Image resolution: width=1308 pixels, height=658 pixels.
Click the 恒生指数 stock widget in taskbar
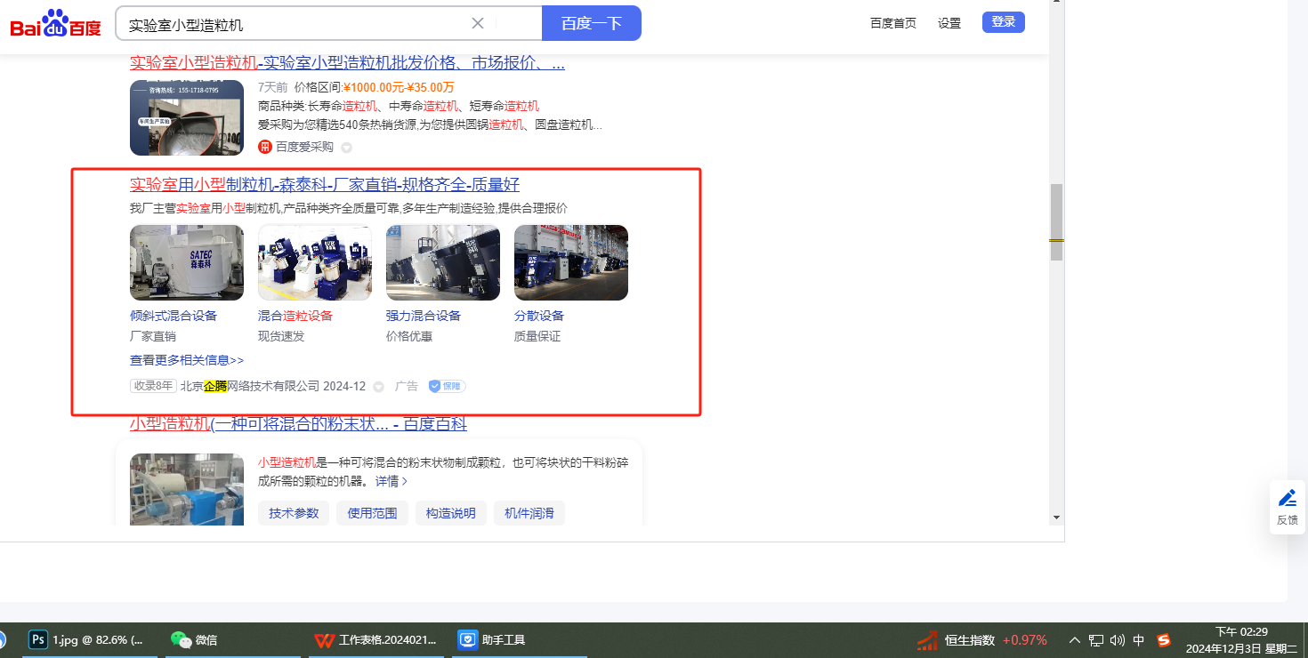982,640
